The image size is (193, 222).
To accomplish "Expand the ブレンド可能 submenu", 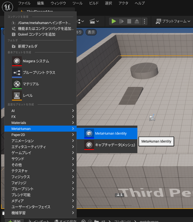I will point(40,195).
